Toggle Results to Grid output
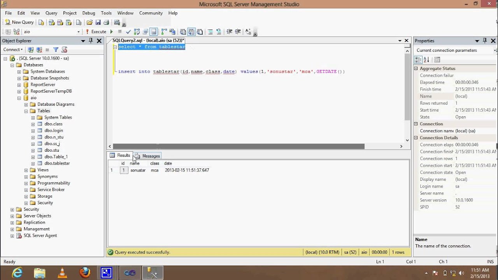Viewport: 498px width, 280px height. [x=191, y=31]
